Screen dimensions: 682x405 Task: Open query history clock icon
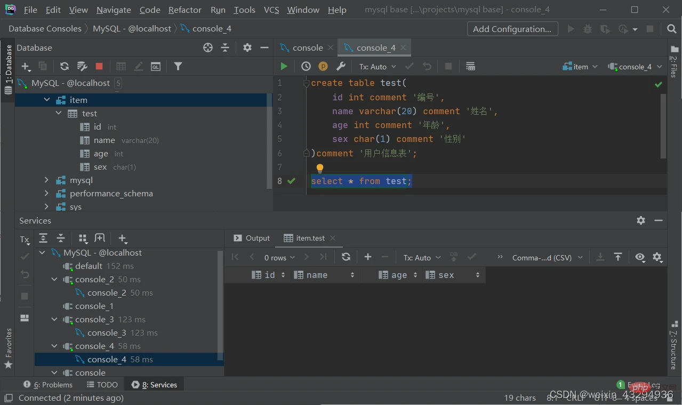point(306,66)
